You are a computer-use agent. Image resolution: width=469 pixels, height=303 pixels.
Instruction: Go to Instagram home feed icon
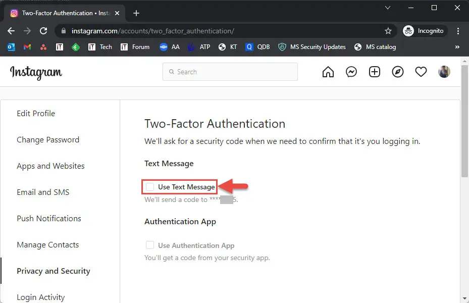tap(328, 72)
